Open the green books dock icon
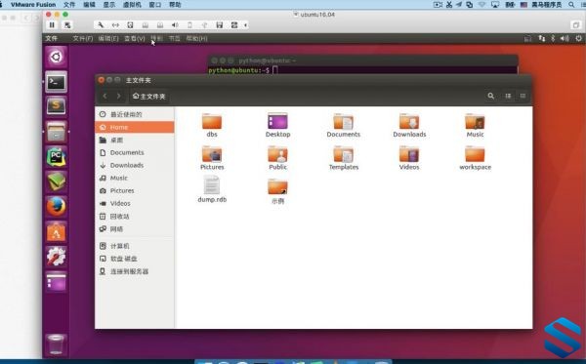 pos(56,182)
